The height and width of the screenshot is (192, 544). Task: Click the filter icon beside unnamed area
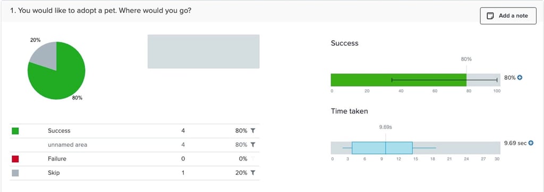[x=253, y=145]
